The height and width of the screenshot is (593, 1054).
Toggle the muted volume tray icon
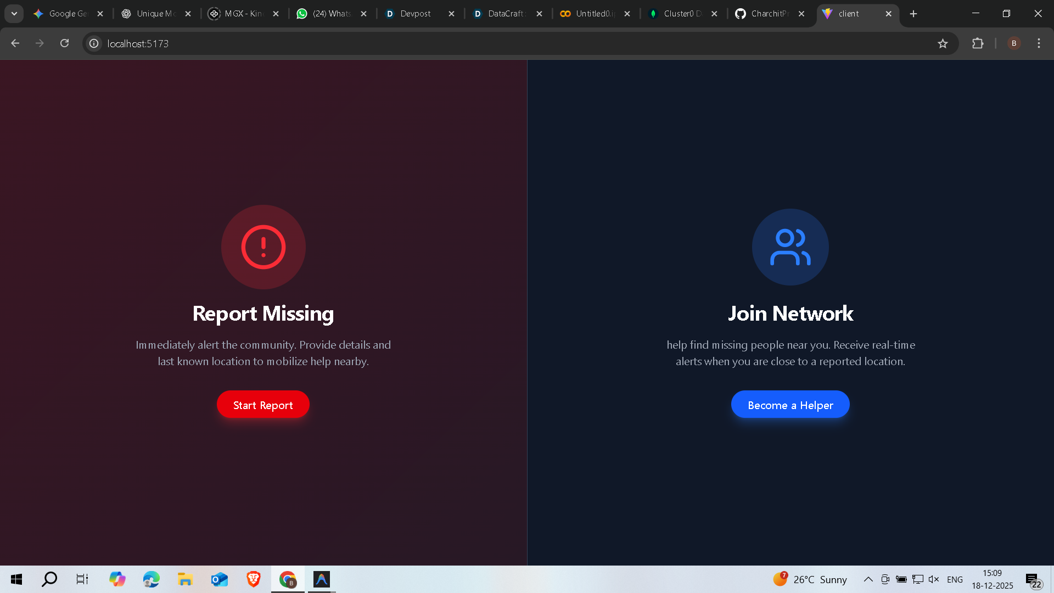(934, 579)
